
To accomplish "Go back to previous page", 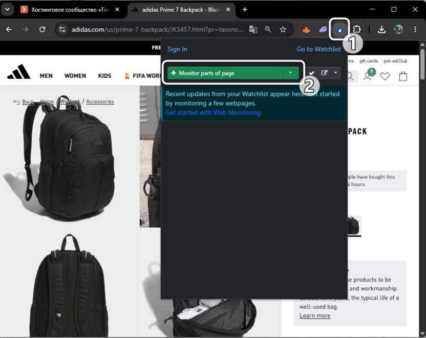I will point(9,29).
